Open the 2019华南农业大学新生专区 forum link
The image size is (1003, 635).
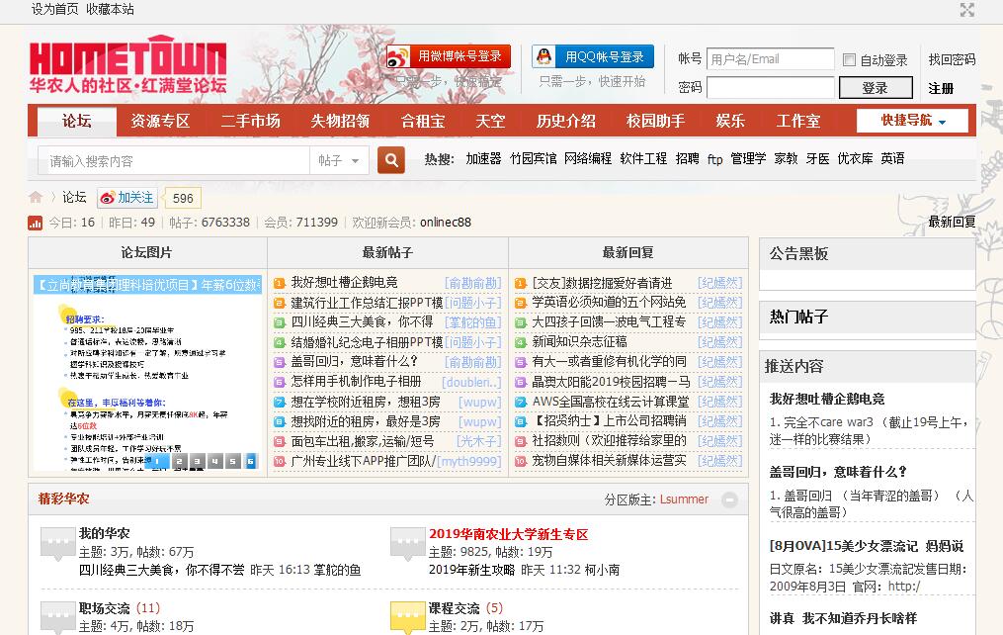click(508, 534)
